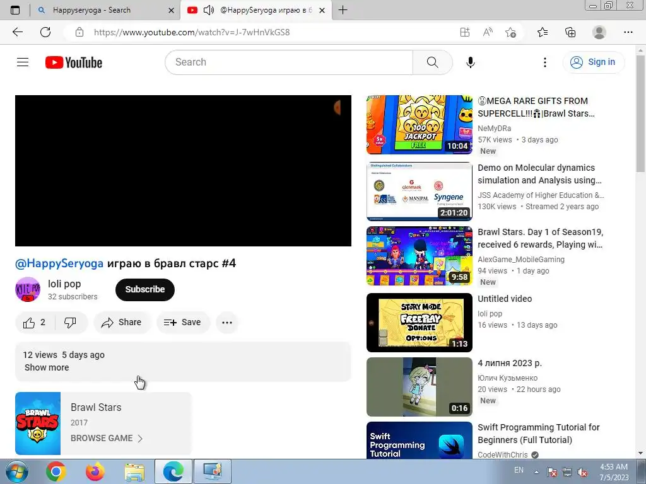Open the @HappySeryoga mention link in title
Image resolution: width=646 pixels, height=484 pixels.
click(59, 263)
